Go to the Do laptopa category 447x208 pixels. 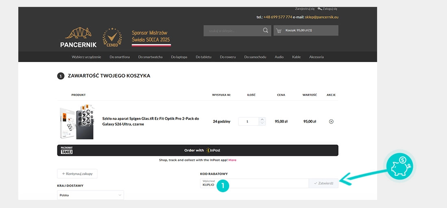[x=179, y=57]
